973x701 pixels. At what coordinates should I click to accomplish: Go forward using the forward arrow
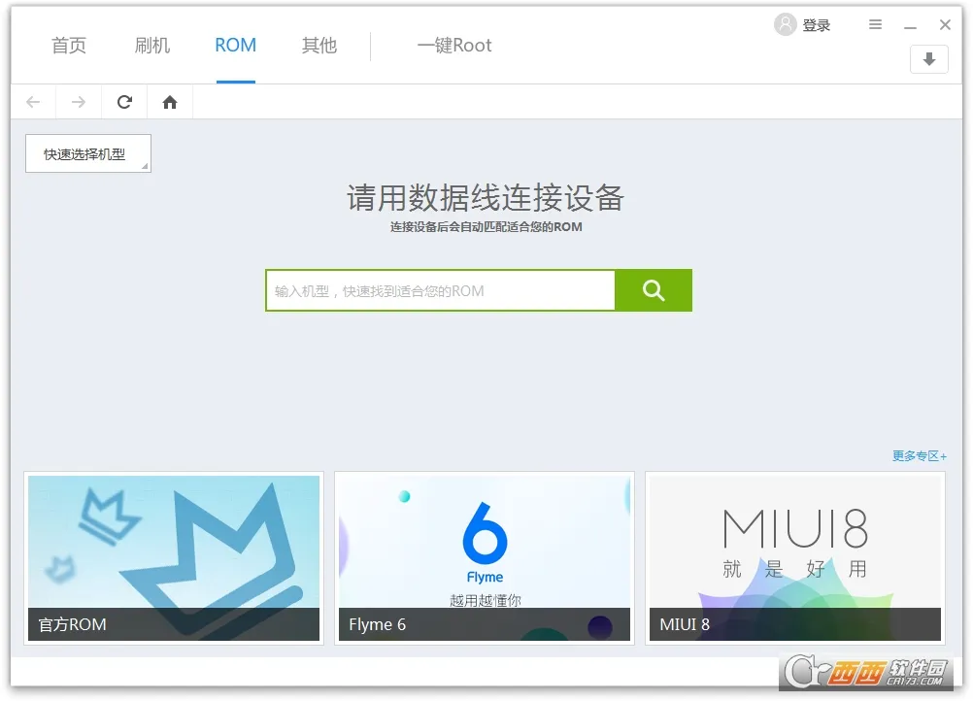coord(79,102)
